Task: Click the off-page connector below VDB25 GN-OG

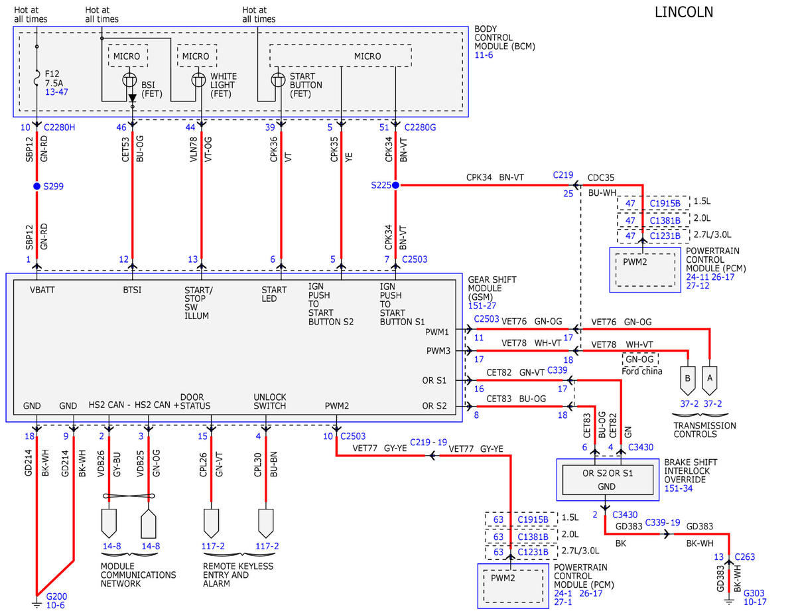Action: (149, 522)
